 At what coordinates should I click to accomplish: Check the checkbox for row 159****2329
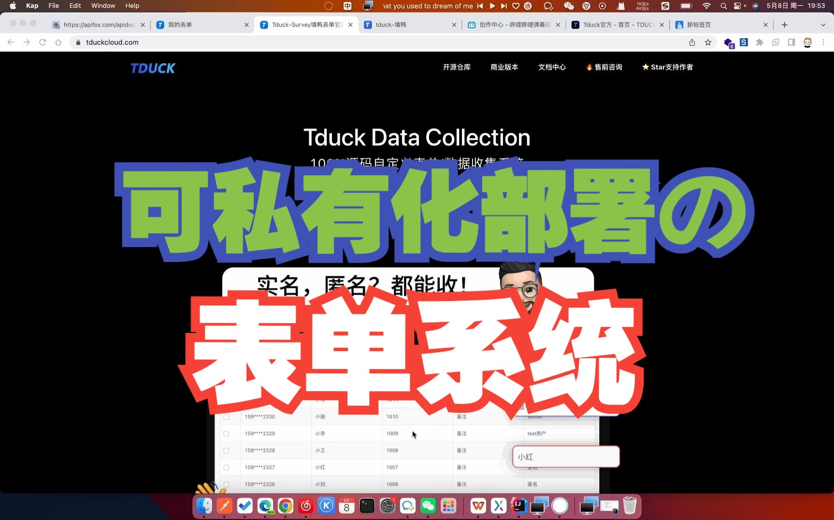[227, 433]
